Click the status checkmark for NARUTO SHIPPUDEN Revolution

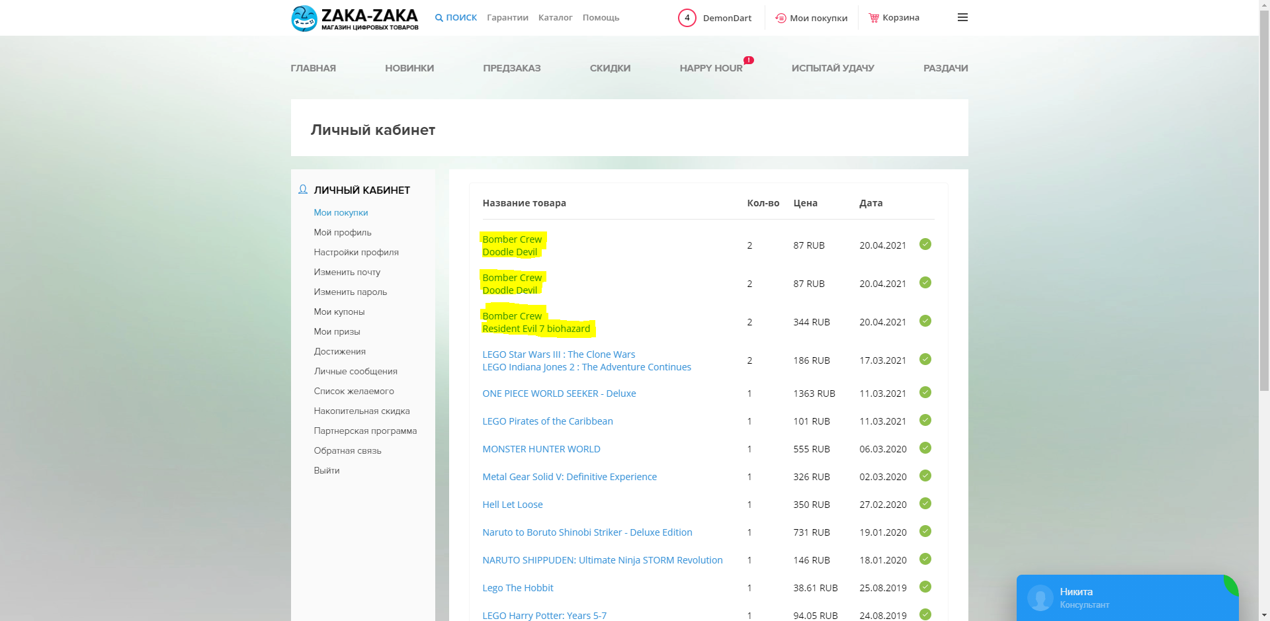tap(925, 559)
